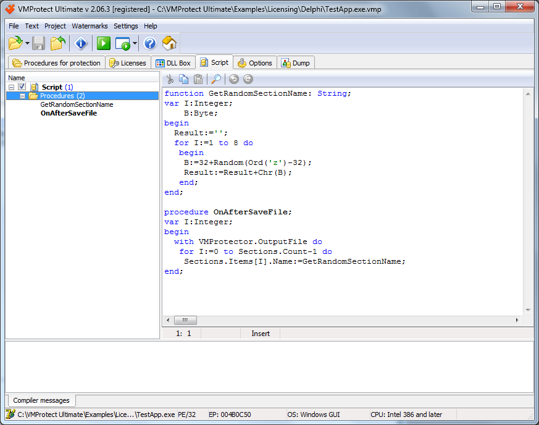Screen dimensions: 539x425
Task: Click the Undo arrow icon
Action: tap(234, 80)
